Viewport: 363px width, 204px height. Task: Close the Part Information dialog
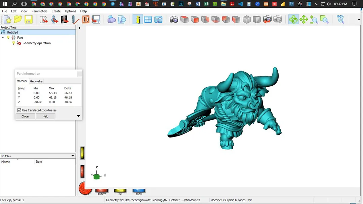click(x=25, y=116)
